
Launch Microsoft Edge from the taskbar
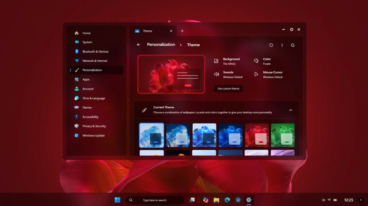tap(228, 200)
